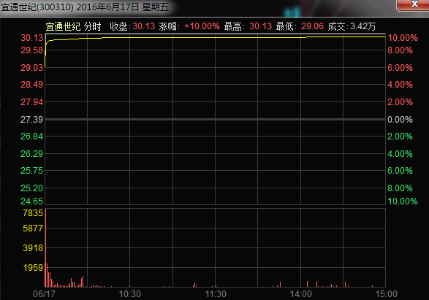Click the 15:00 time axis label
The image size is (429, 300).
click(386, 294)
